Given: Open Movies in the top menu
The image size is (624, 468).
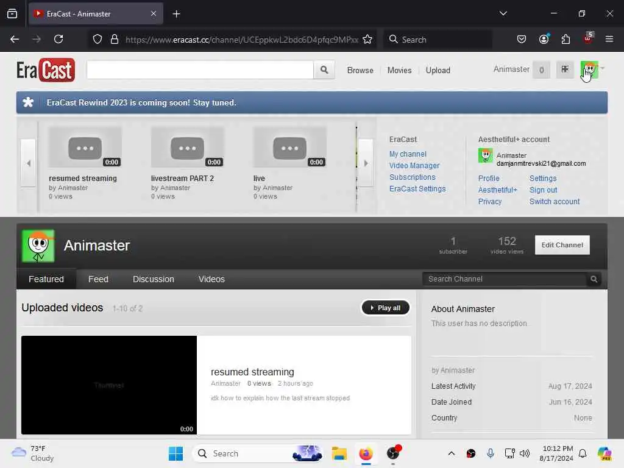Looking at the screenshot, I should [x=399, y=71].
